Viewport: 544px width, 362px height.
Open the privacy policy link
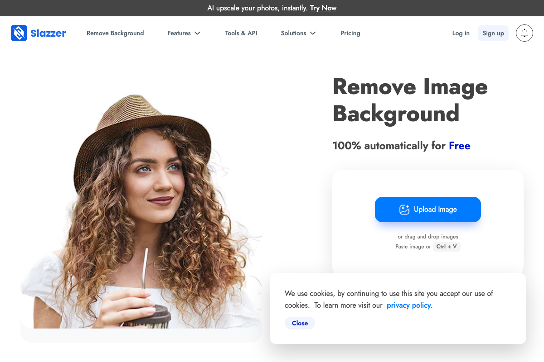coord(409,305)
